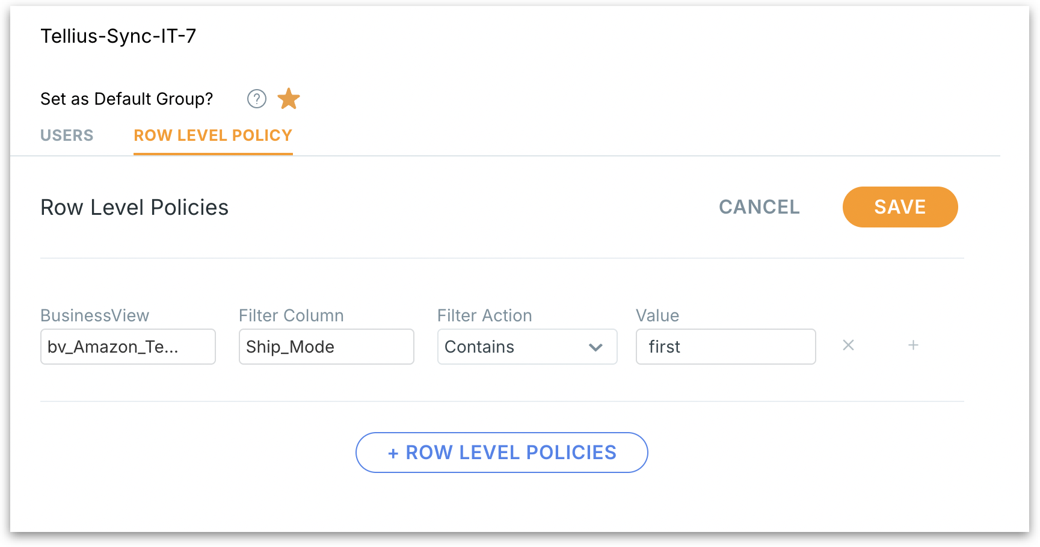Switch to the USERS tab
This screenshot has width=1040, height=547.
pos(67,135)
